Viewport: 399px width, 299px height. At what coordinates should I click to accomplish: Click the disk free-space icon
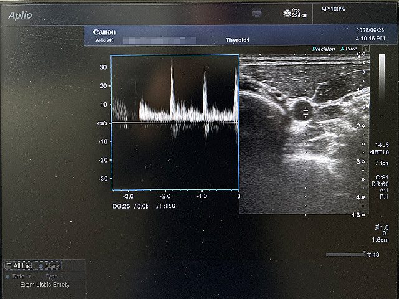[287, 13]
